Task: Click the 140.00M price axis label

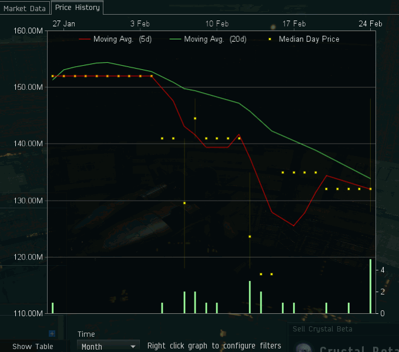Action: pos(28,144)
